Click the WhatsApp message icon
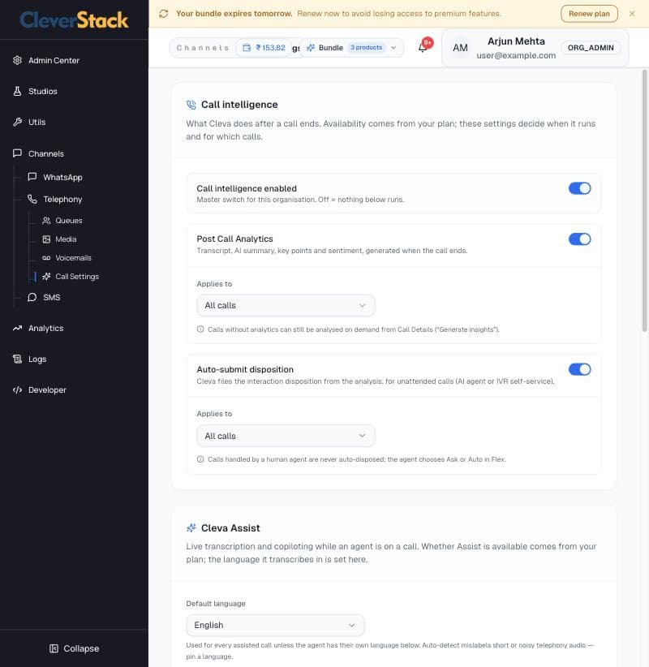649x667 pixels. coord(32,177)
